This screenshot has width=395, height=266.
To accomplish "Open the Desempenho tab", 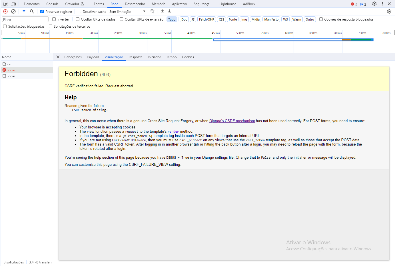I will coord(135,4).
